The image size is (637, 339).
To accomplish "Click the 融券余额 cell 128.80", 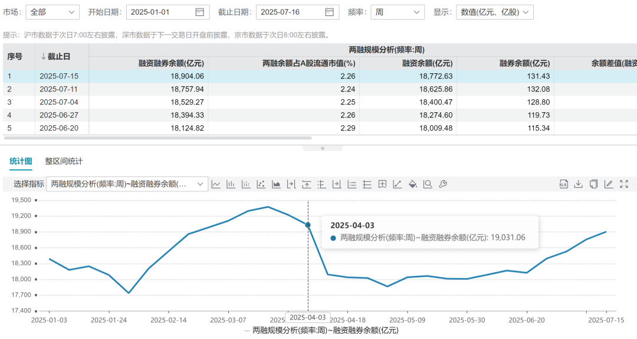I will [x=539, y=102].
